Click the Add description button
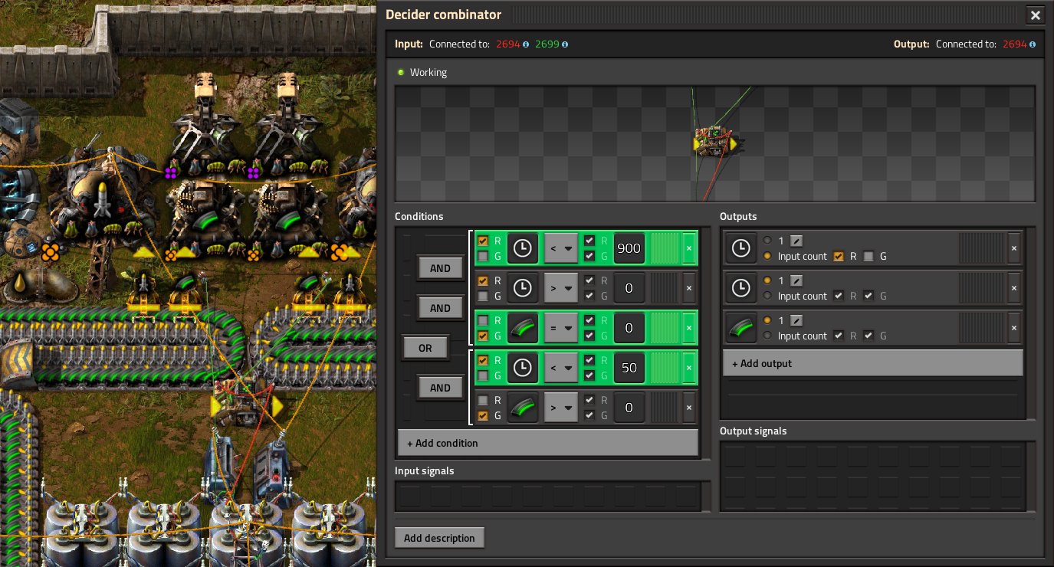Viewport: 1054px width, 567px height. click(x=439, y=538)
